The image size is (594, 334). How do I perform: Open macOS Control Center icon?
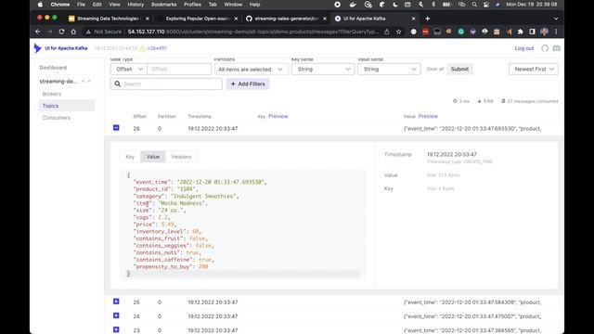[486, 5]
